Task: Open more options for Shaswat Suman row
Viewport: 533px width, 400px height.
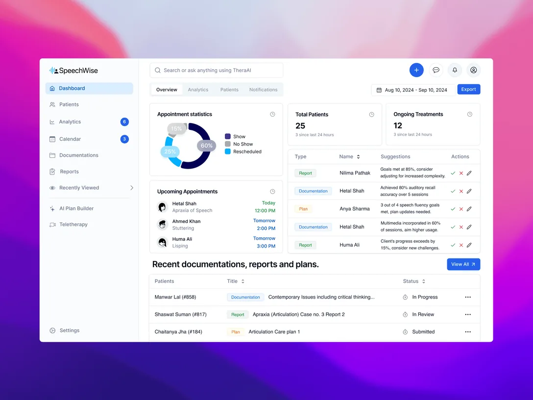Action: tap(468, 314)
